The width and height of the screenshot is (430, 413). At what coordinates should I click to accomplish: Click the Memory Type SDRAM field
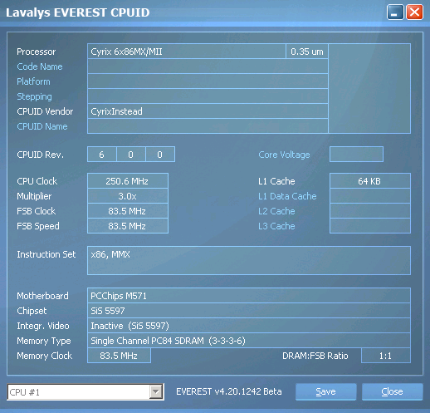point(249,341)
